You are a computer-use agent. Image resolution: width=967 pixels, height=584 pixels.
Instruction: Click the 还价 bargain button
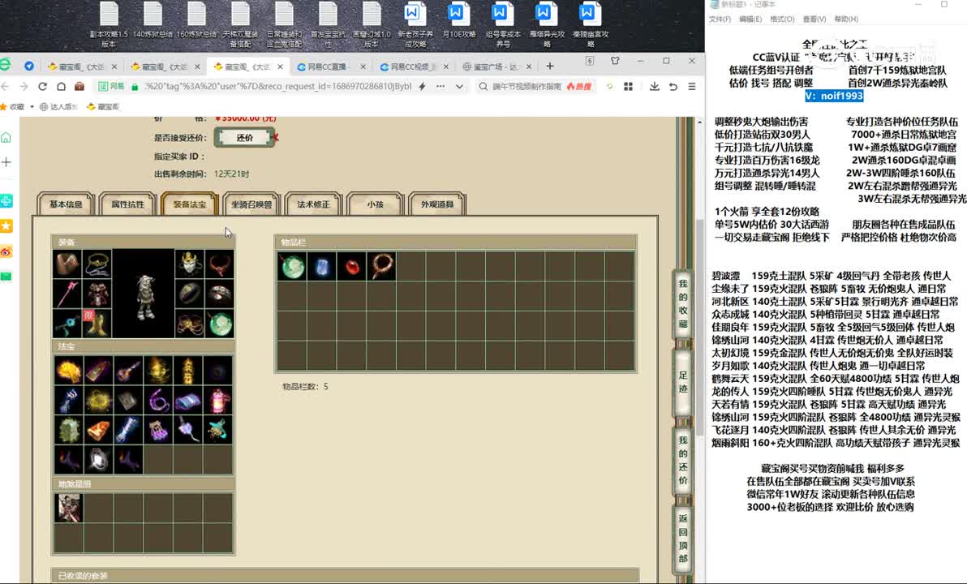point(244,138)
